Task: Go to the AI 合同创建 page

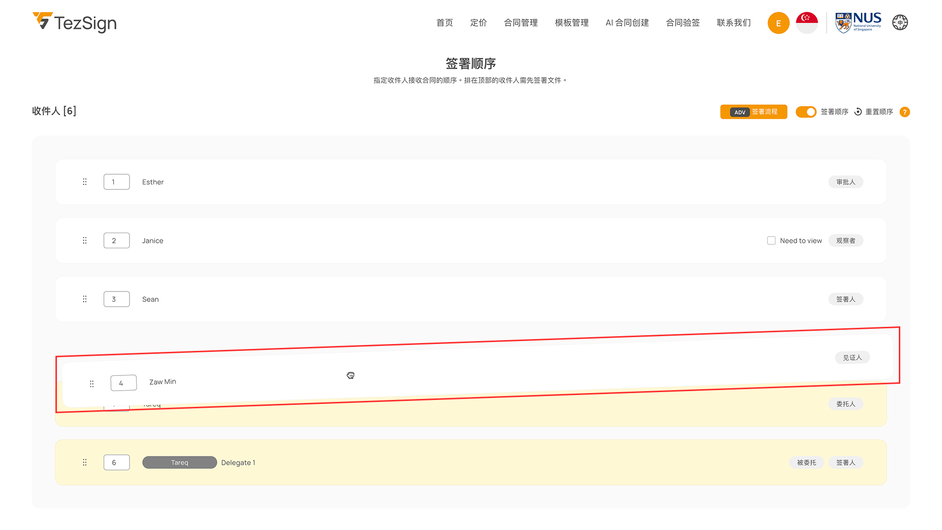Action: pos(627,23)
